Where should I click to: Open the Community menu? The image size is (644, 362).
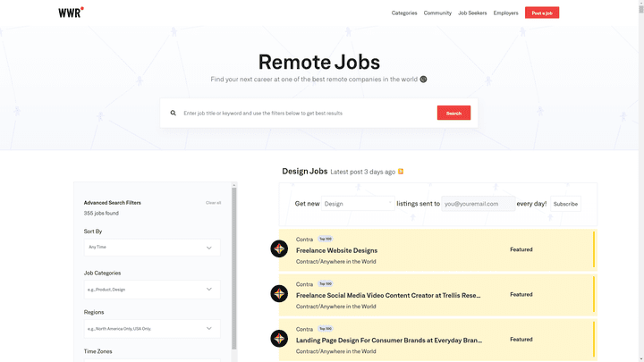tap(437, 13)
